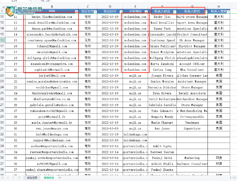Open the 验证时间 filter dropdown
Image resolution: width=237 pixels, height=181 pixels.
coord(121,12)
